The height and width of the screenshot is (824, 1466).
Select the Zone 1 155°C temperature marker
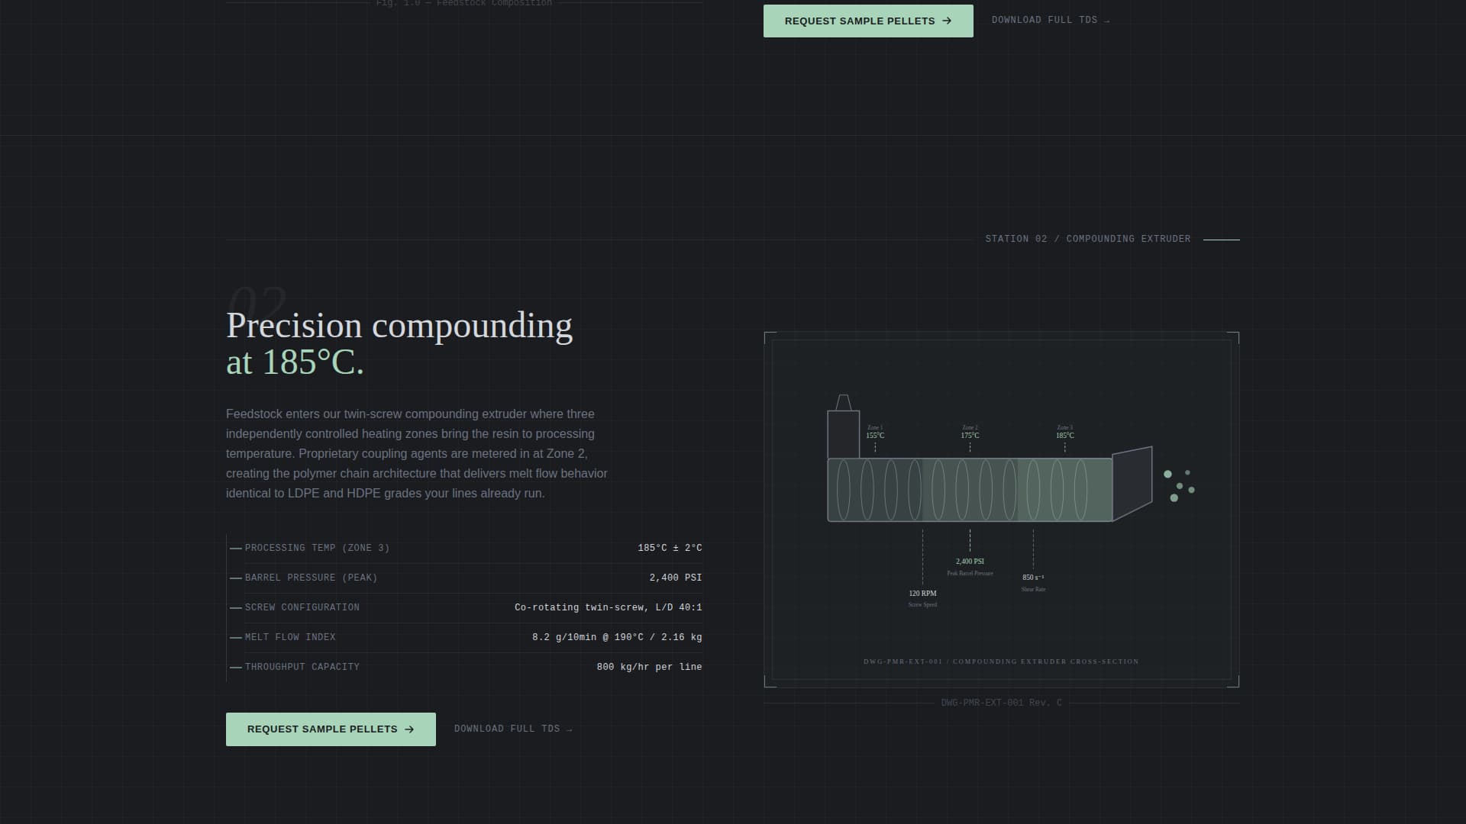[x=874, y=431]
